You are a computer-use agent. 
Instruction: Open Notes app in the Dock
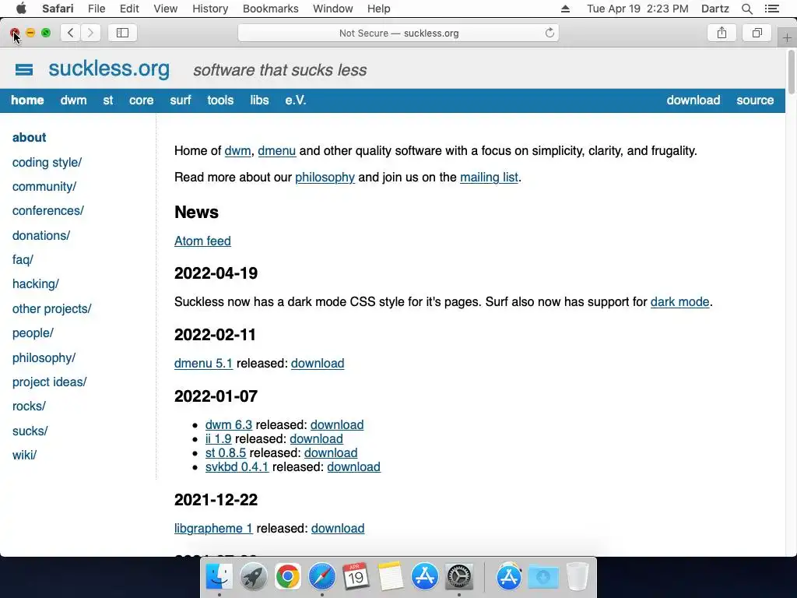391,576
